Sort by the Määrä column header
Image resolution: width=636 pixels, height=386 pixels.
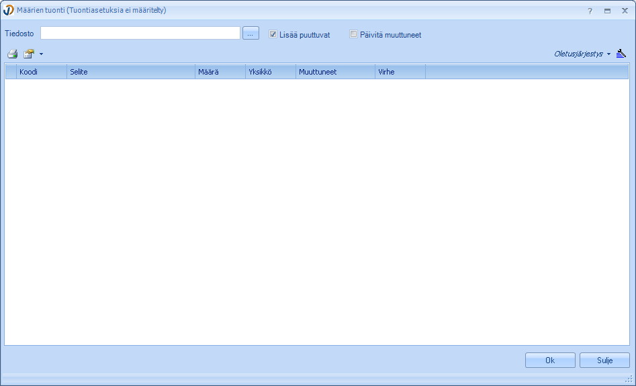coord(220,72)
